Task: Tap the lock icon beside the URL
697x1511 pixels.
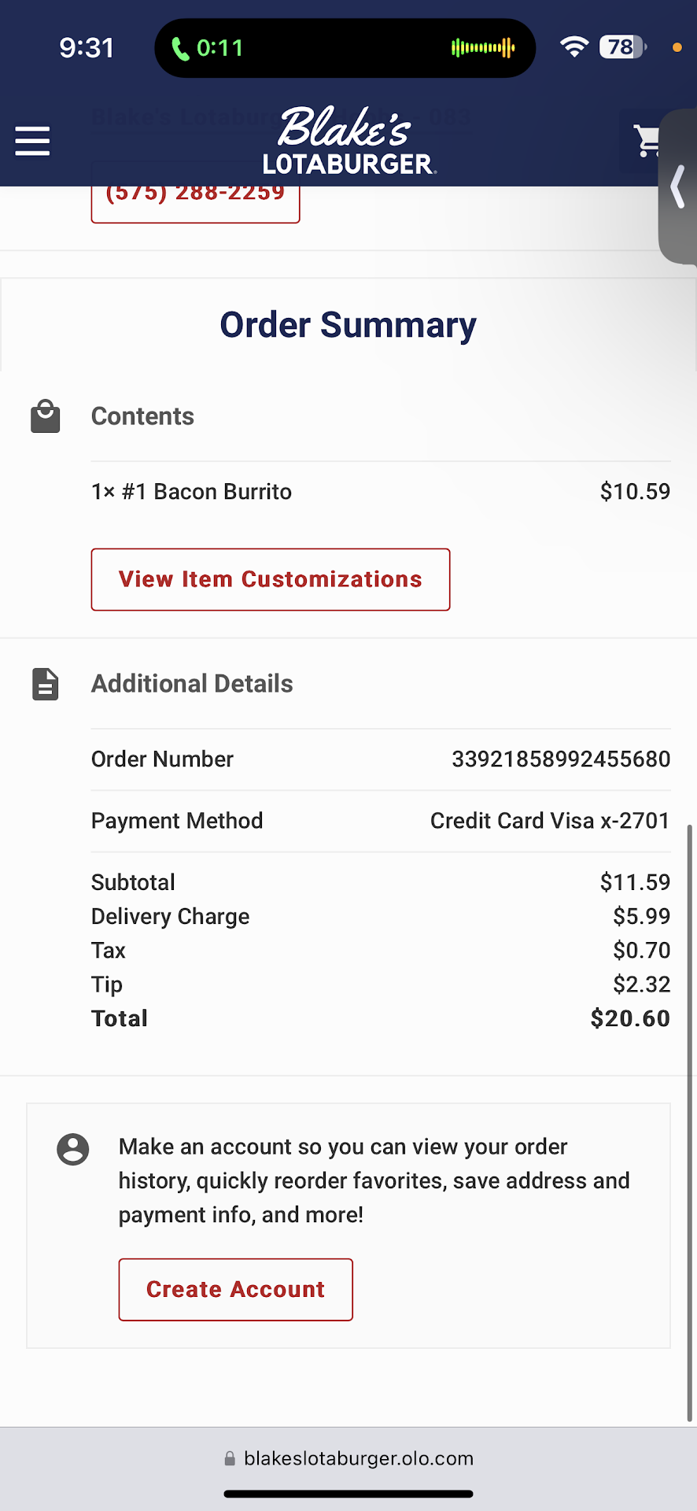Action: click(x=230, y=1459)
